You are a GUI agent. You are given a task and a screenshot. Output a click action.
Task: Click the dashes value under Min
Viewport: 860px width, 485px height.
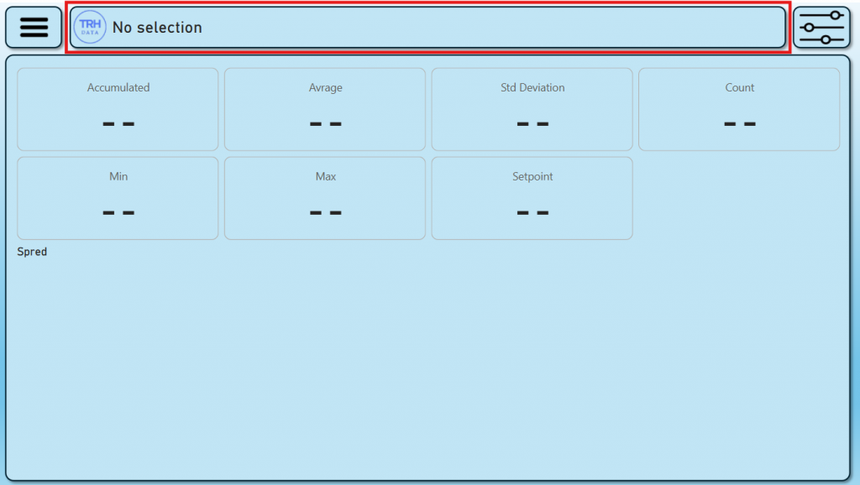[118, 212]
